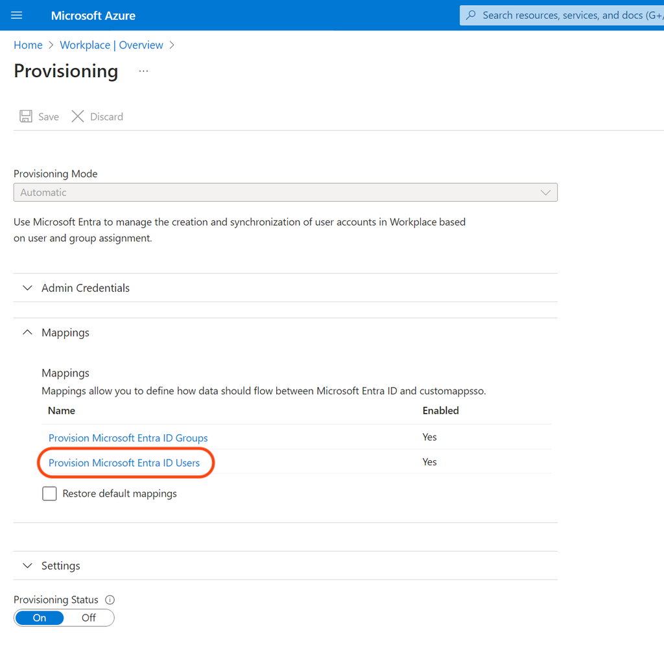Click the Provisioning Mode label
Viewport: 664px width, 667px height.
coord(55,174)
